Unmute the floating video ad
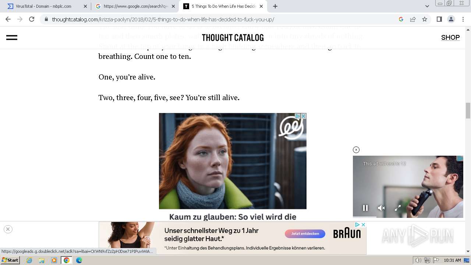The image size is (471, 265). [x=382, y=208]
